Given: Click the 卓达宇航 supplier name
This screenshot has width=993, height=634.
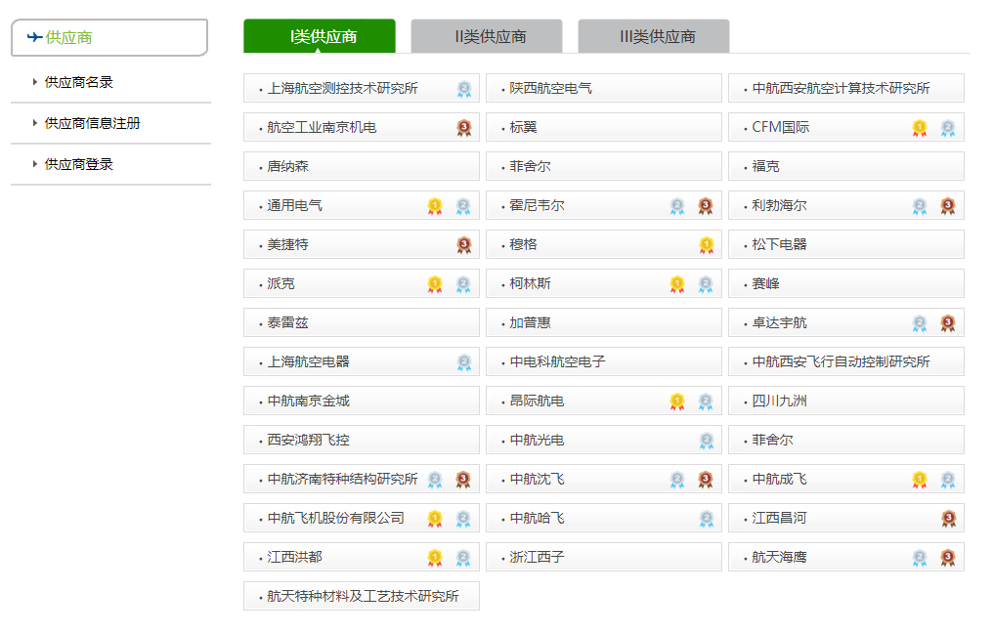Looking at the screenshot, I should pyautogui.click(x=779, y=322).
